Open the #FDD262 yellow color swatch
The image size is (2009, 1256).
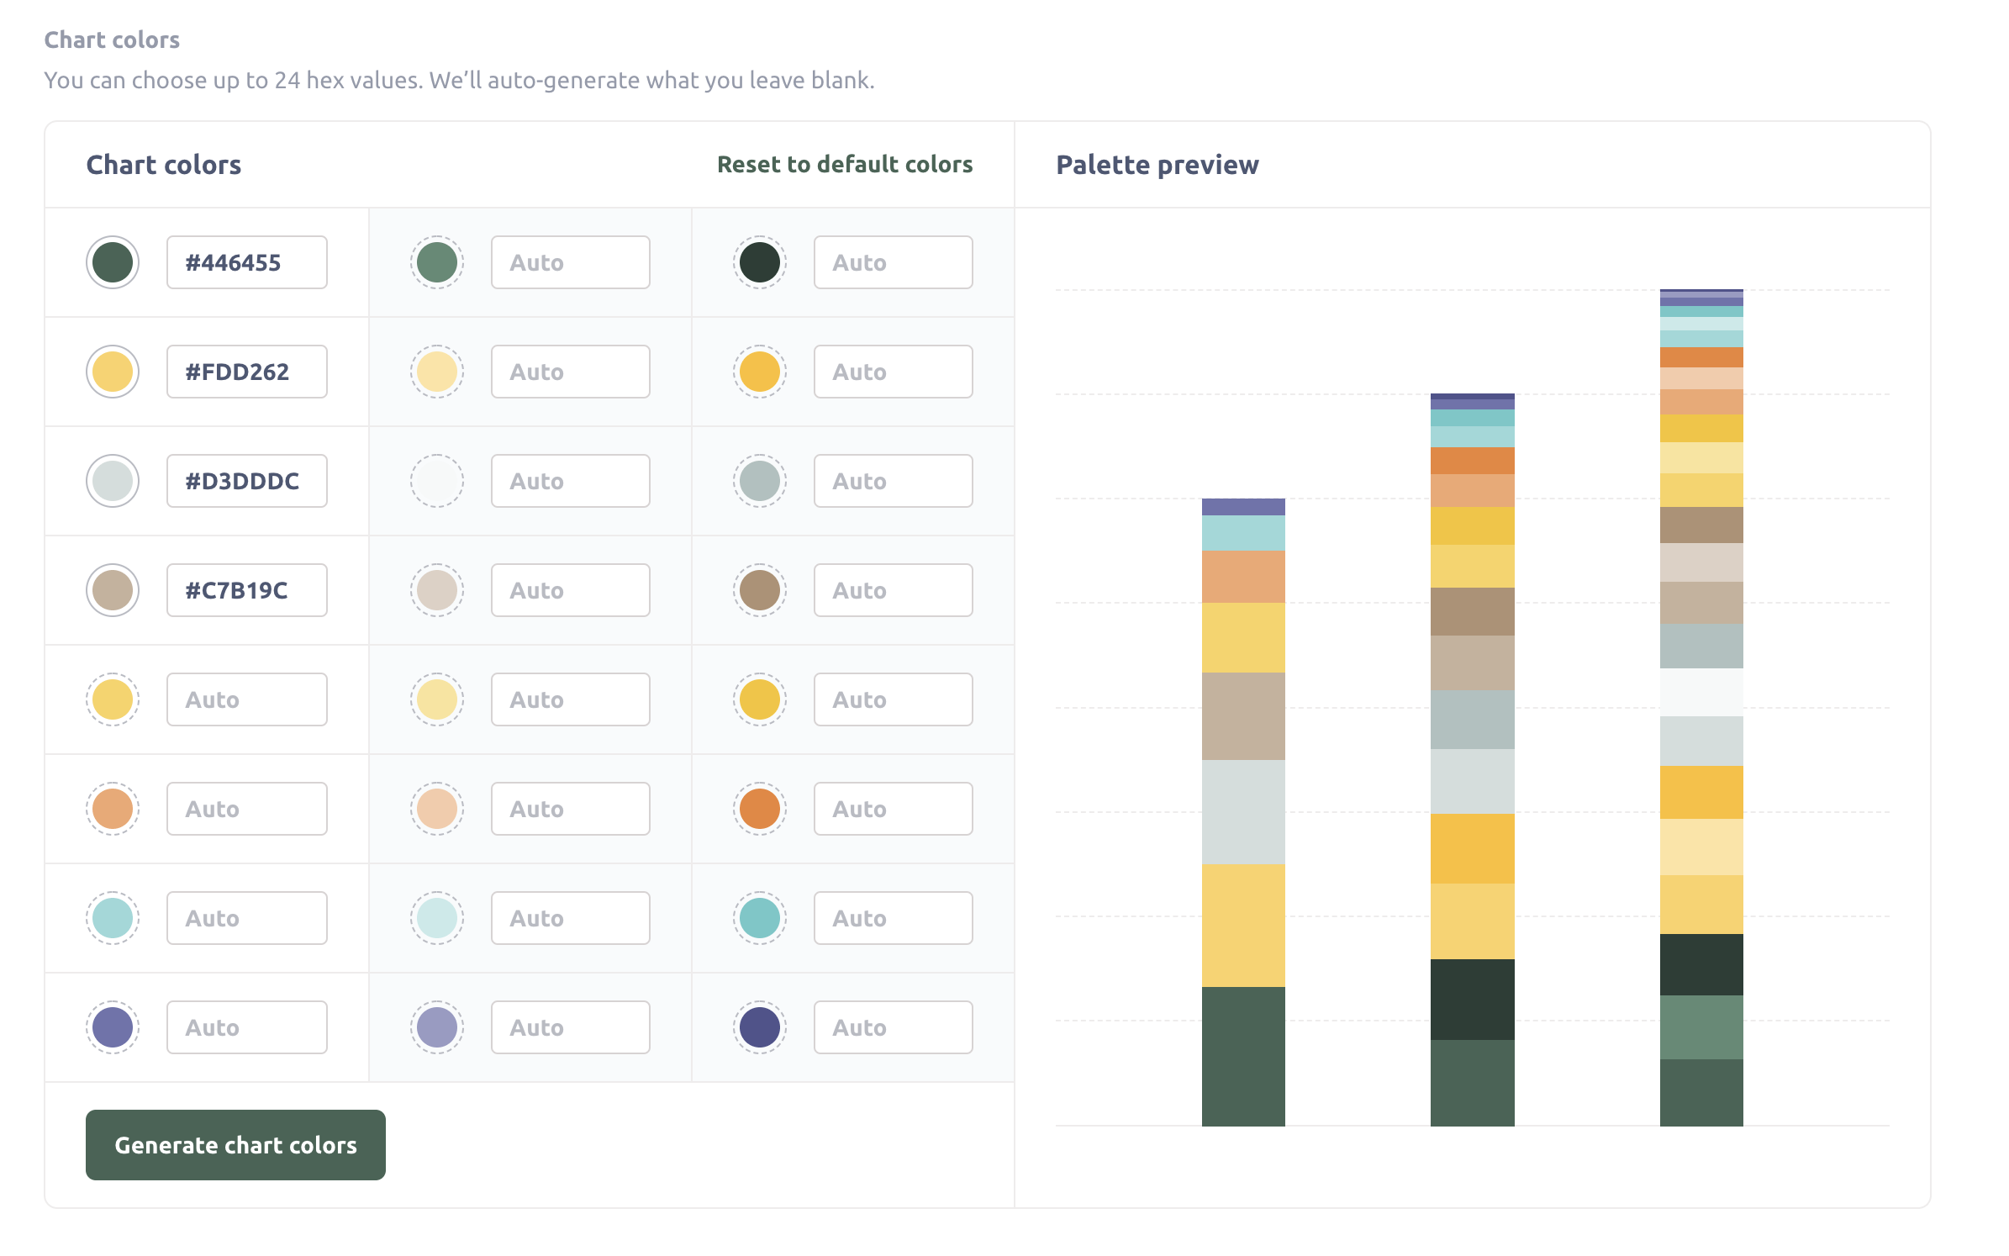tap(112, 371)
